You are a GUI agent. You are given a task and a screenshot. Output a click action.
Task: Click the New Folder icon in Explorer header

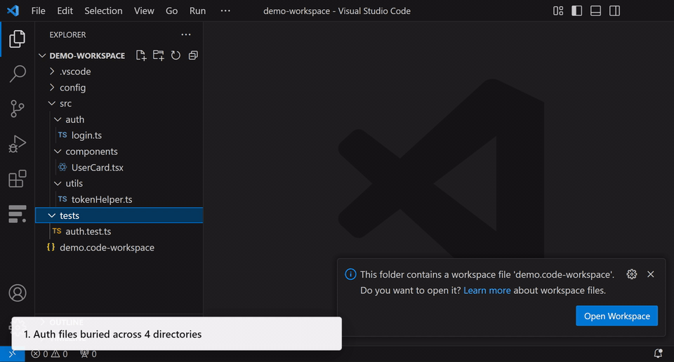pos(158,55)
